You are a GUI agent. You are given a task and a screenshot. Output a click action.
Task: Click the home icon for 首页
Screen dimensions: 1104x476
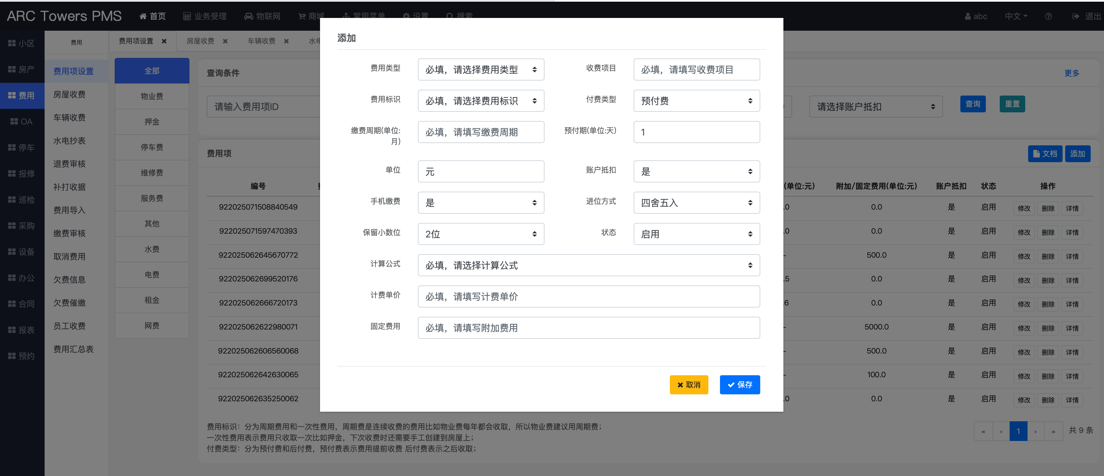tap(143, 16)
